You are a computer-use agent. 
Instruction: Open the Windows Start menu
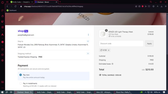pyautogui.click(x=2, y=92)
